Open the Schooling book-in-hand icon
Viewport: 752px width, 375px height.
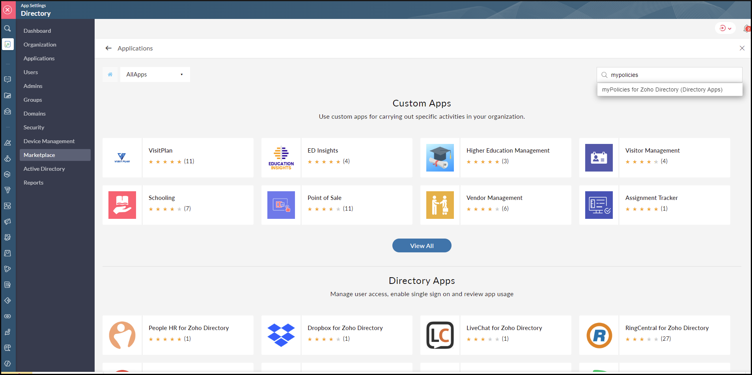pyautogui.click(x=122, y=205)
